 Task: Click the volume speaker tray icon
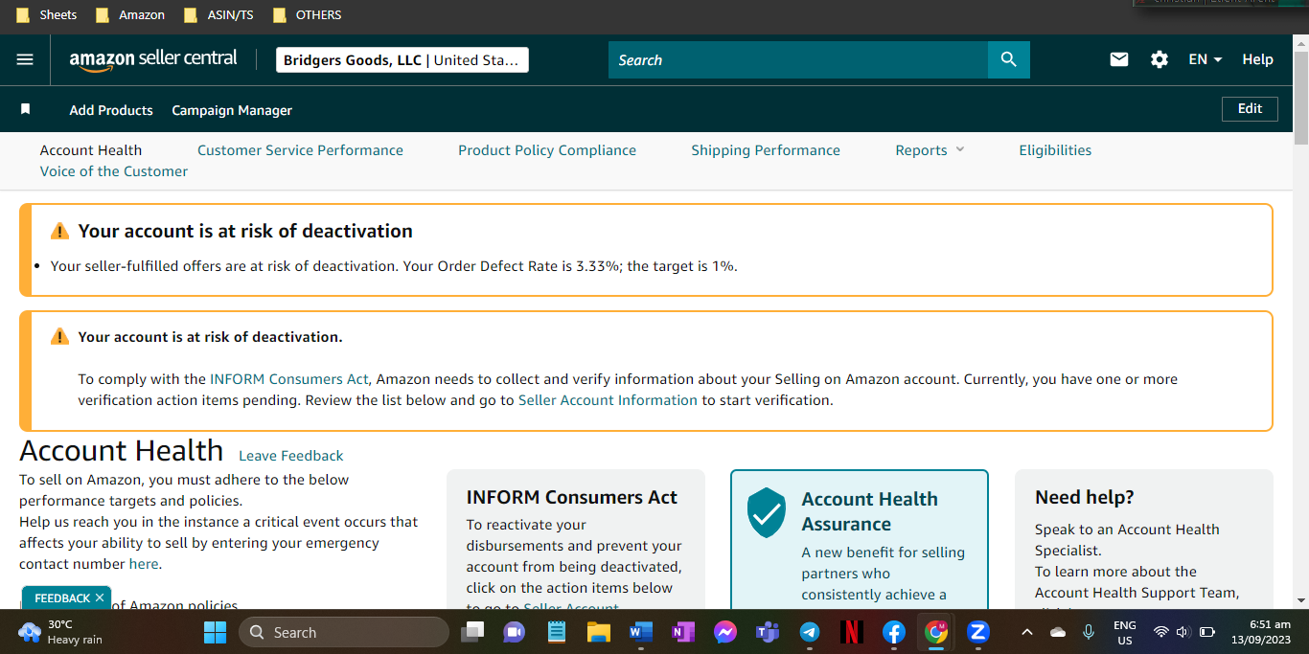tap(1183, 632)
